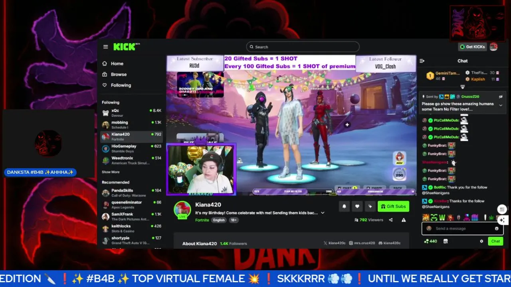
Task: Unpin the pinned chat message icon
Action: pos(501,96)
